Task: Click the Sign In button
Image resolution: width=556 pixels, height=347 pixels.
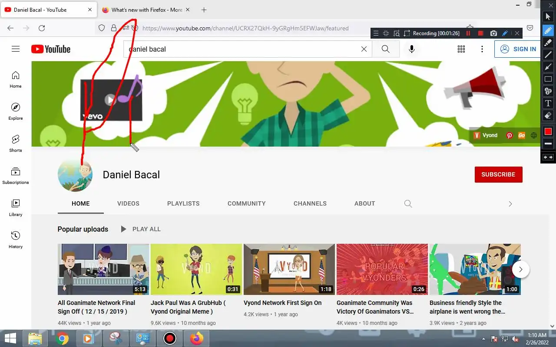Action: pyautogui.click(x=518, y=49)
